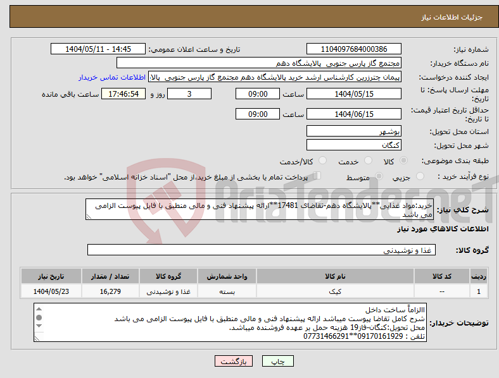Click the resize grip of buyer notes box
This screenshot has width=499, height=378.
[37, 339]
